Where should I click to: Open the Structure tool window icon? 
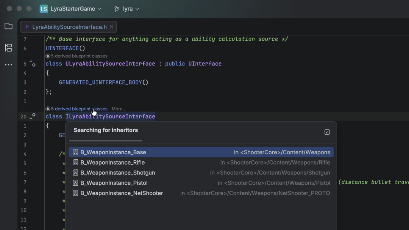click(x=8, y=48)
